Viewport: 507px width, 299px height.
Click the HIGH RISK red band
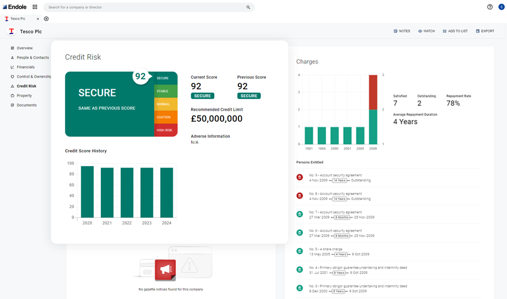coord(166,130)
